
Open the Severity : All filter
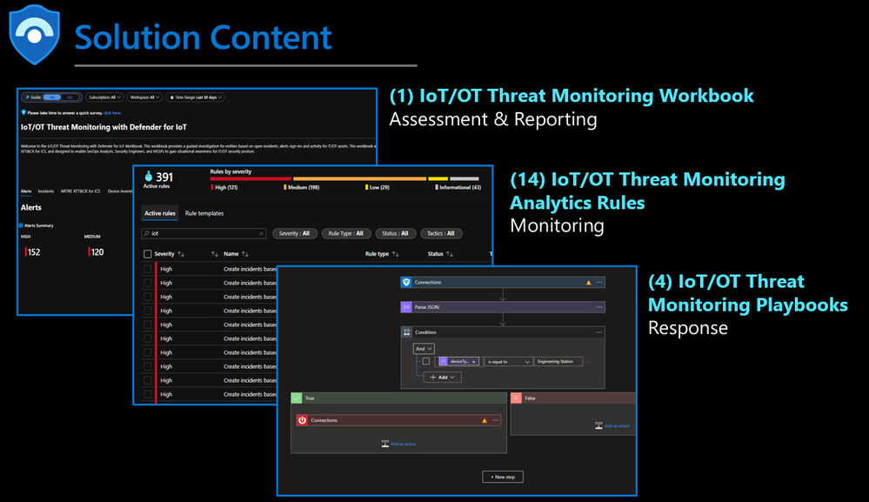coord(295,233)
